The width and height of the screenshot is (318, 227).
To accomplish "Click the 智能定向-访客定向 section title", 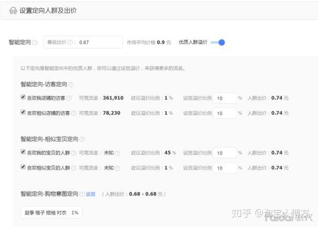I will pos(44,84).
